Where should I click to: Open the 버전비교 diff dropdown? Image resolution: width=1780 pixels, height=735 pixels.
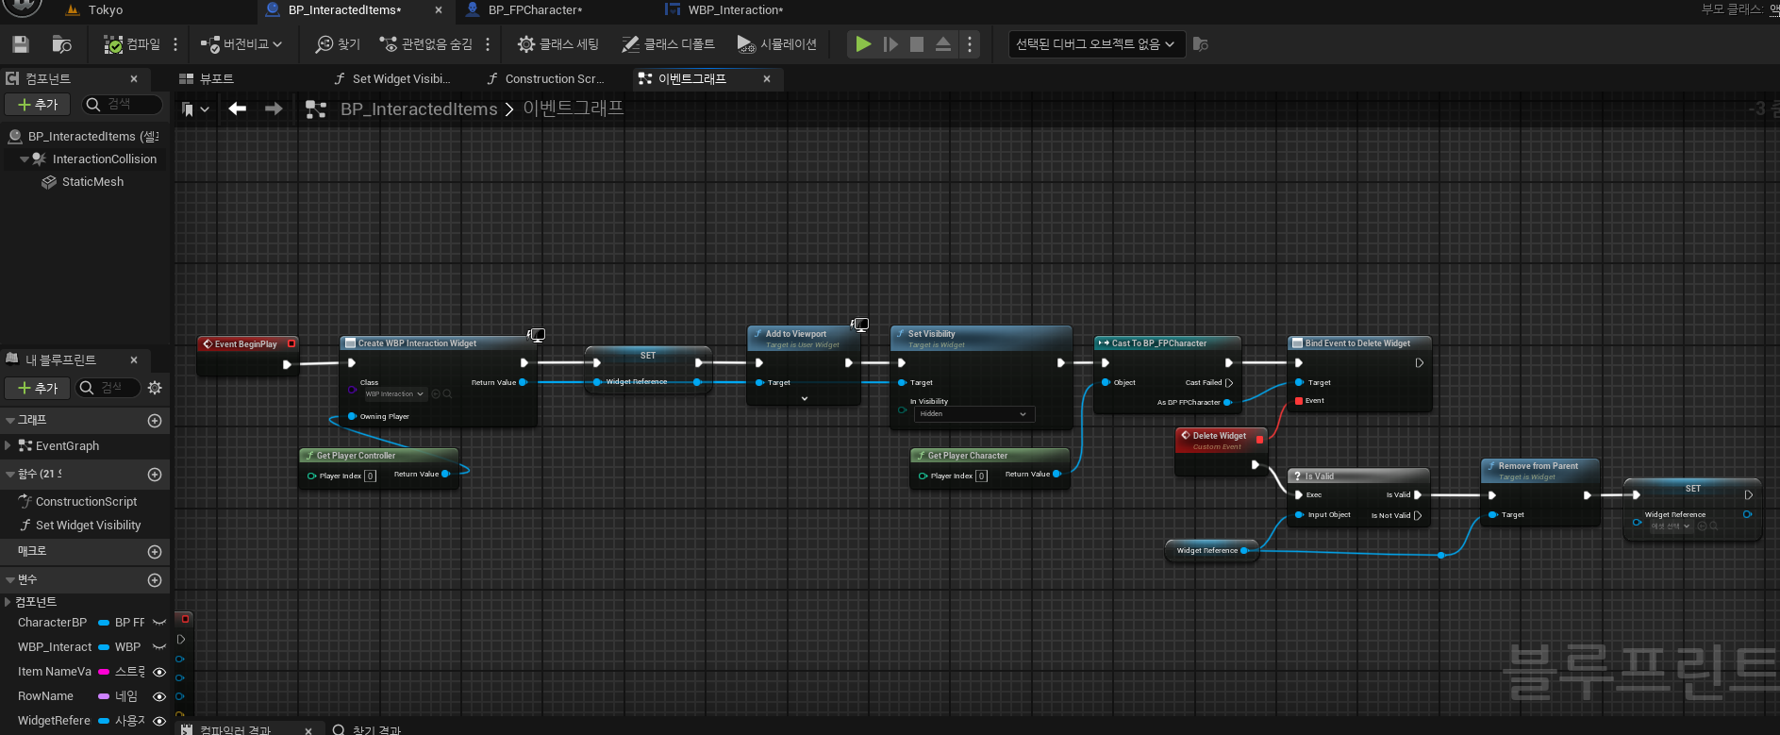tap(241, 44)
